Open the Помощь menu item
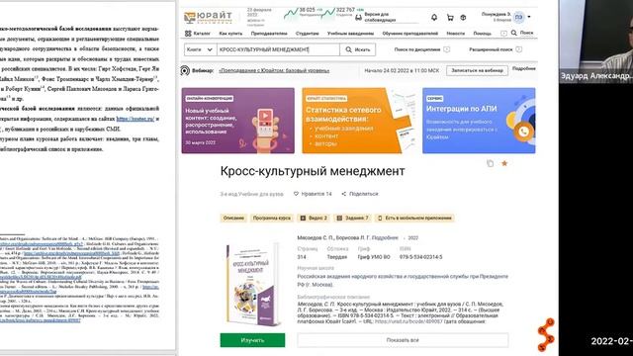This screenshot has height=356, width=633. [482, 34]
